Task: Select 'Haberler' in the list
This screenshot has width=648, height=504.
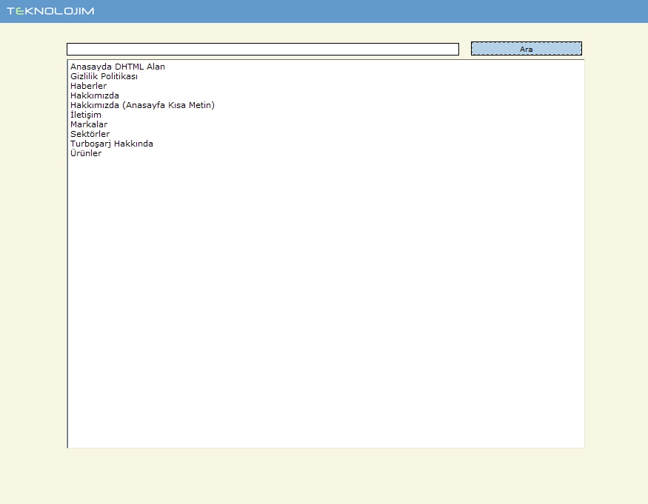Action: click(x=88, y=86)
